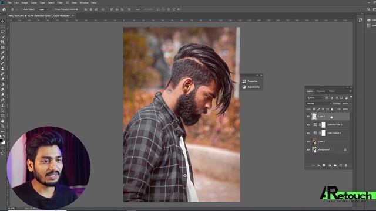
Task: Open the search icon at top right
Action: [x=368, y=9]
